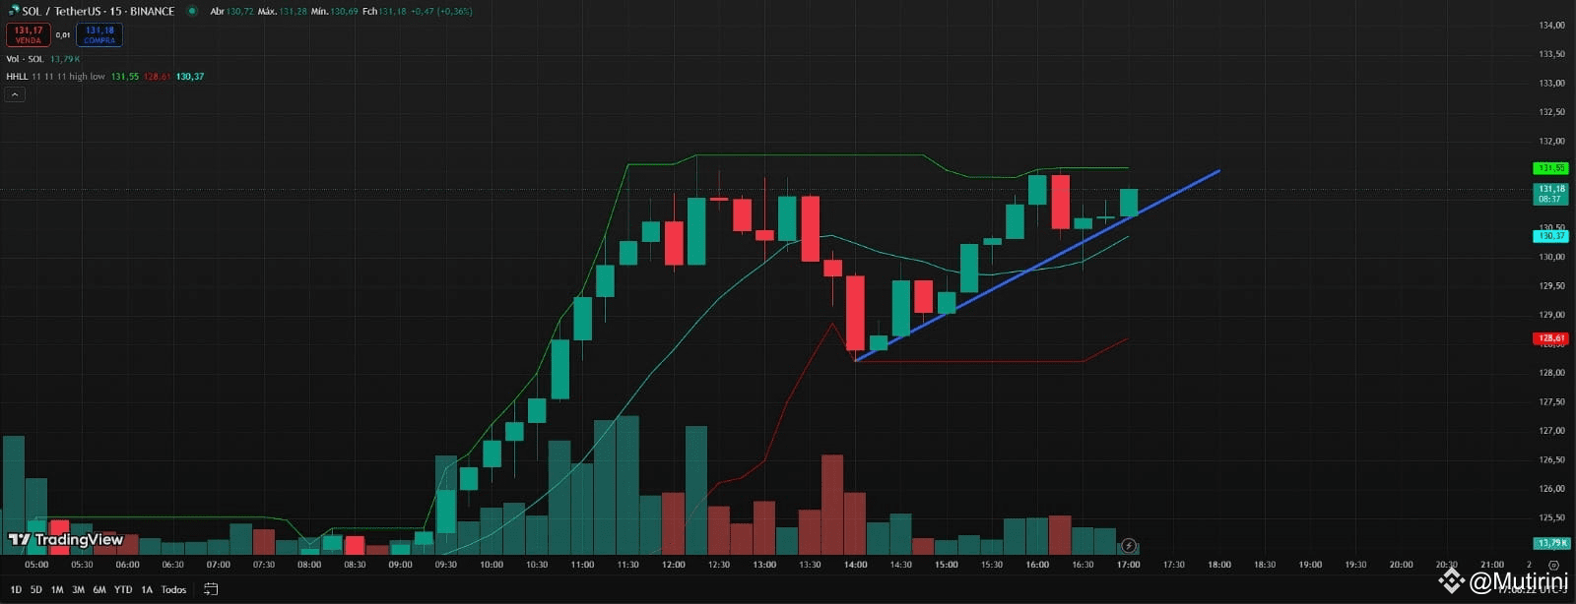The image size is (1576, 604).
Task: Select the 3M time range
Action: click(78, 589)
